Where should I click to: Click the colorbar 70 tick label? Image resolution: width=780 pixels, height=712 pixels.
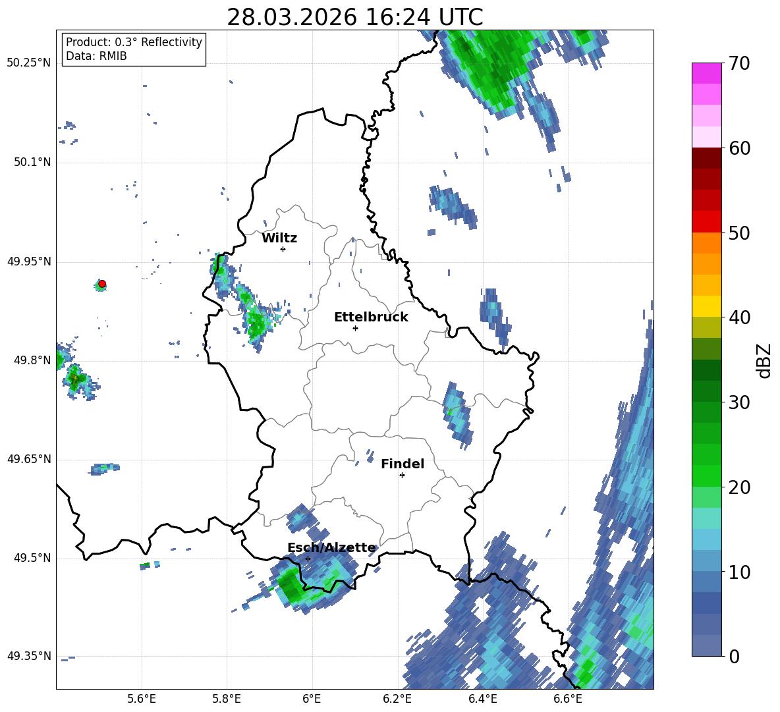(x=740, y=64)
